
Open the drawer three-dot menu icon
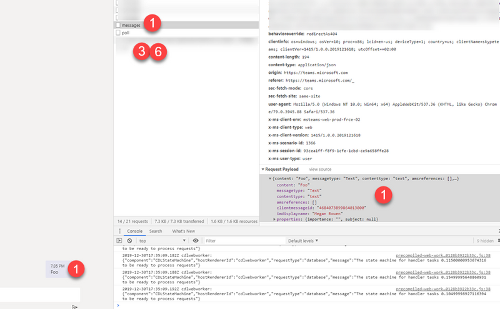click(x=120, y=231)
